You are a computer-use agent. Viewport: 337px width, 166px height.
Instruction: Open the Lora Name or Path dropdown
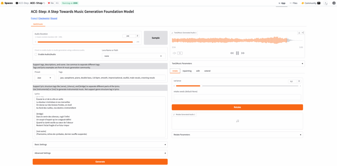[134, 56]
